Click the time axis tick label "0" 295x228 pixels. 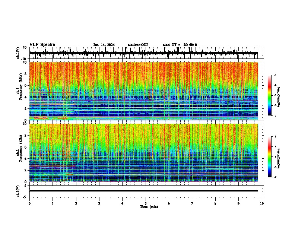pos(29,203)
